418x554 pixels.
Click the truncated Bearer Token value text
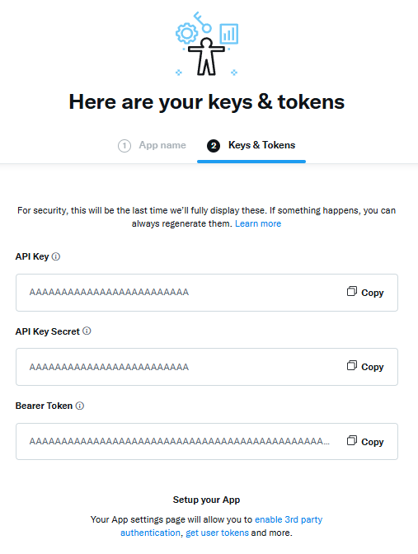tap(180, 441)
